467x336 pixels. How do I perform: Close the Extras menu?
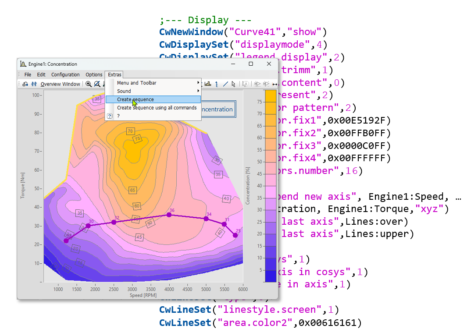(114, 75)
